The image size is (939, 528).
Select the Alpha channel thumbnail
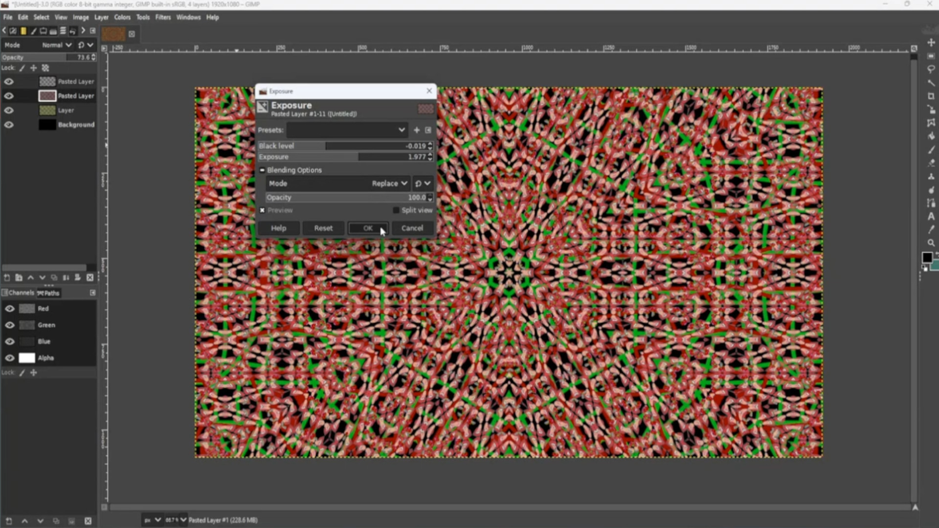27,358
